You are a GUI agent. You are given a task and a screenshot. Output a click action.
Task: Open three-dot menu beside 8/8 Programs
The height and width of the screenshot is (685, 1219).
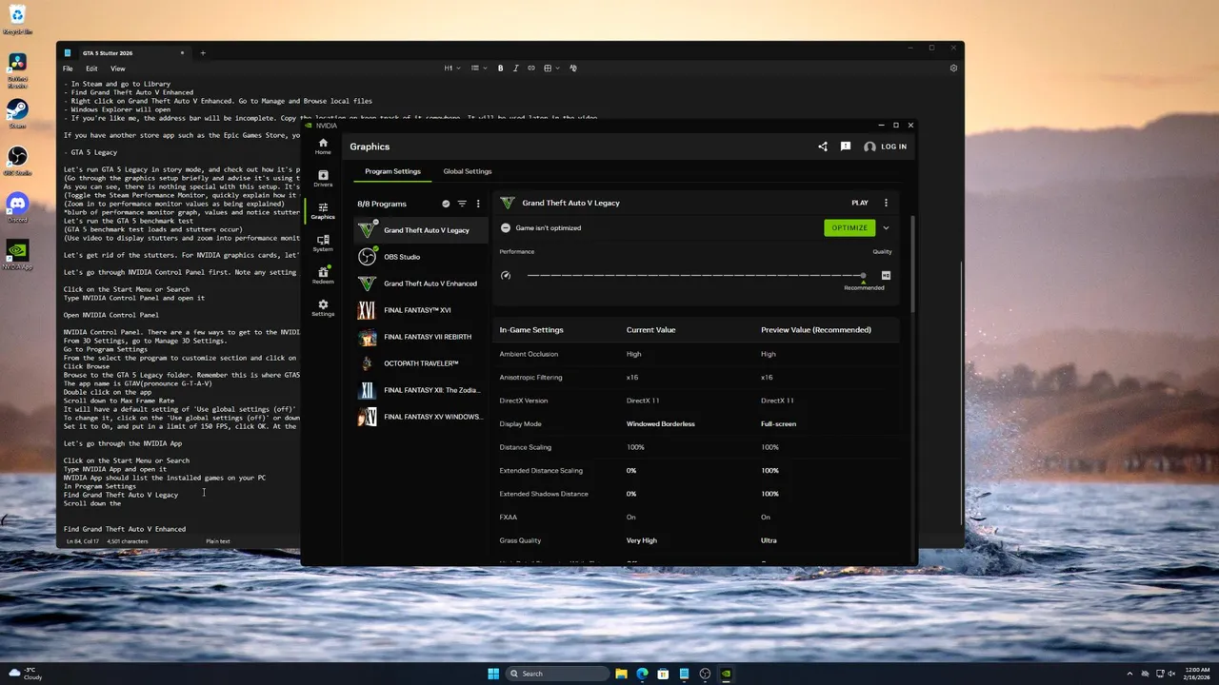click(x=478, y=204)
